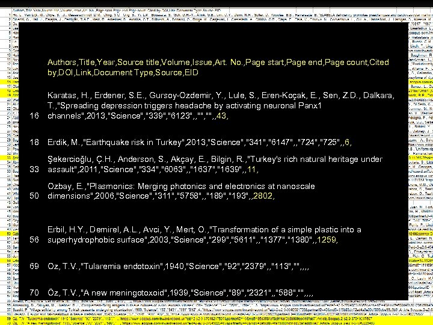This screenshot has height=325, width=433.
Task: Select row number 18 label
Action: point(34,142)
